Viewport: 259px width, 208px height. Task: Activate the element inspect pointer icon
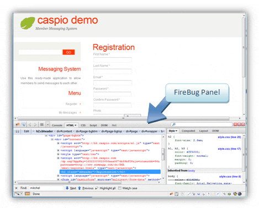pos(23,124)
